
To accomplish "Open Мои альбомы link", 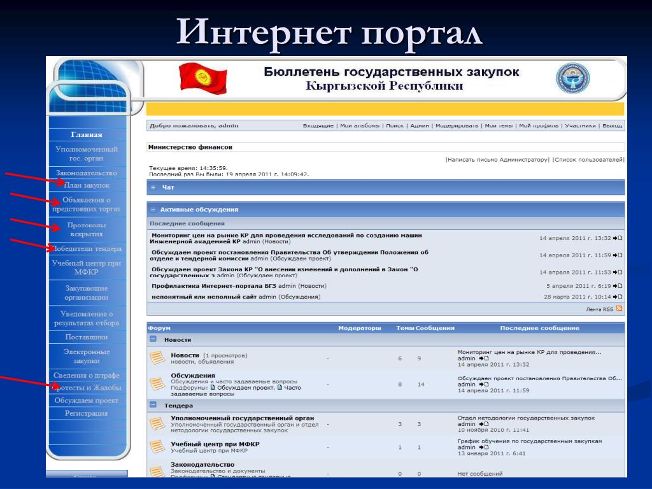I will click(x=360, y=125).
